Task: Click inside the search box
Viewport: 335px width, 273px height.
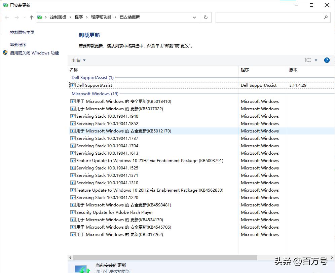Action: click(269, 17)
